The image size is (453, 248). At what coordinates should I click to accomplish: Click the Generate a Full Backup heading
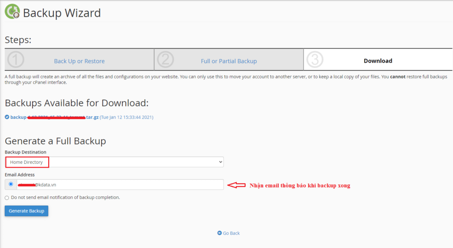coord(55,141)
